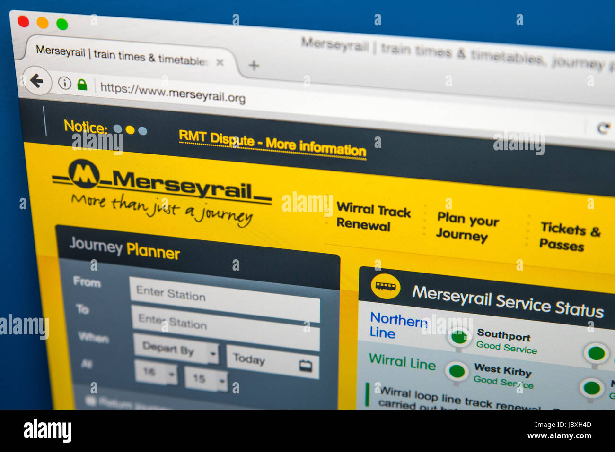The image size is (615, 452).
Task: Open RMT Dispute - More information link
Action: (272, 143)
